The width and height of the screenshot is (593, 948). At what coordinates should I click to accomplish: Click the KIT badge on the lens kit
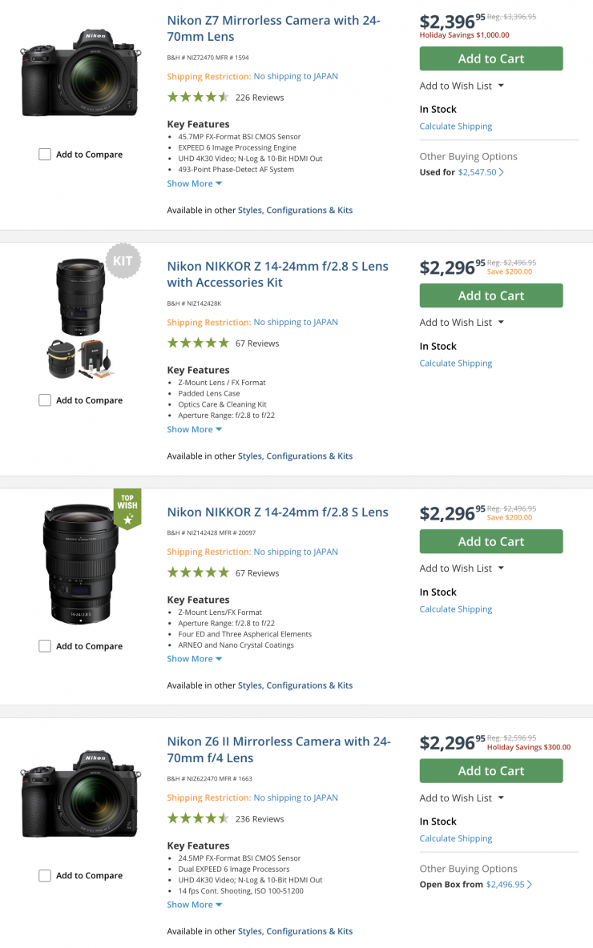(123, 260)
